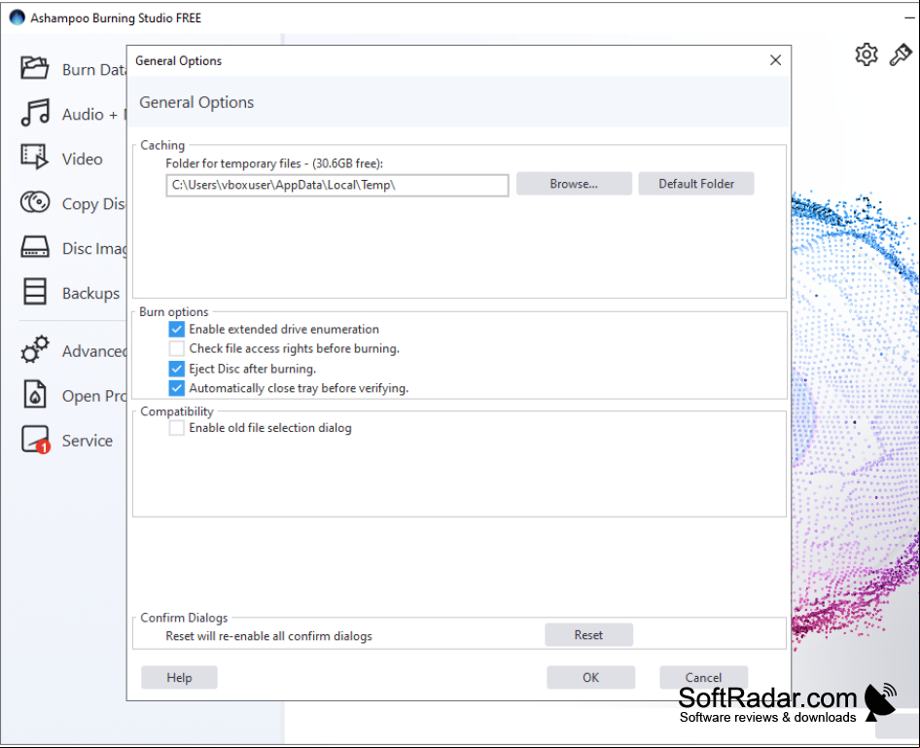Select the Service menu label
Screen dimensions: 920x748
pyautogui.click(x=88, y=441)
